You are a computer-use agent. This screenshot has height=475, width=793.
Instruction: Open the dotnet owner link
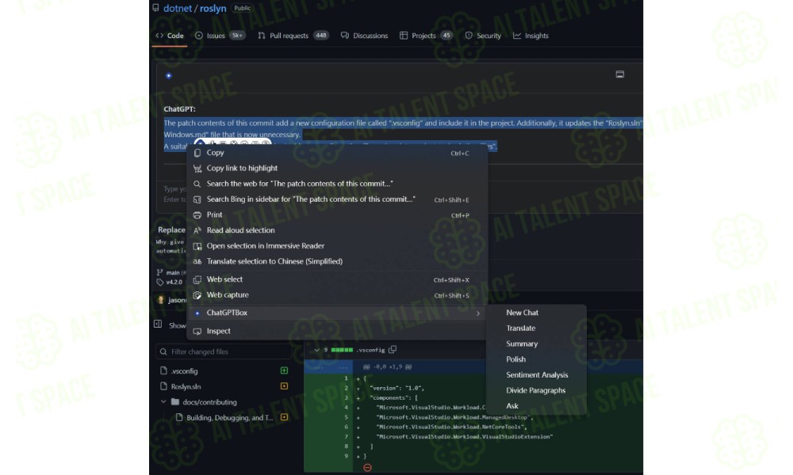(178, 9)
